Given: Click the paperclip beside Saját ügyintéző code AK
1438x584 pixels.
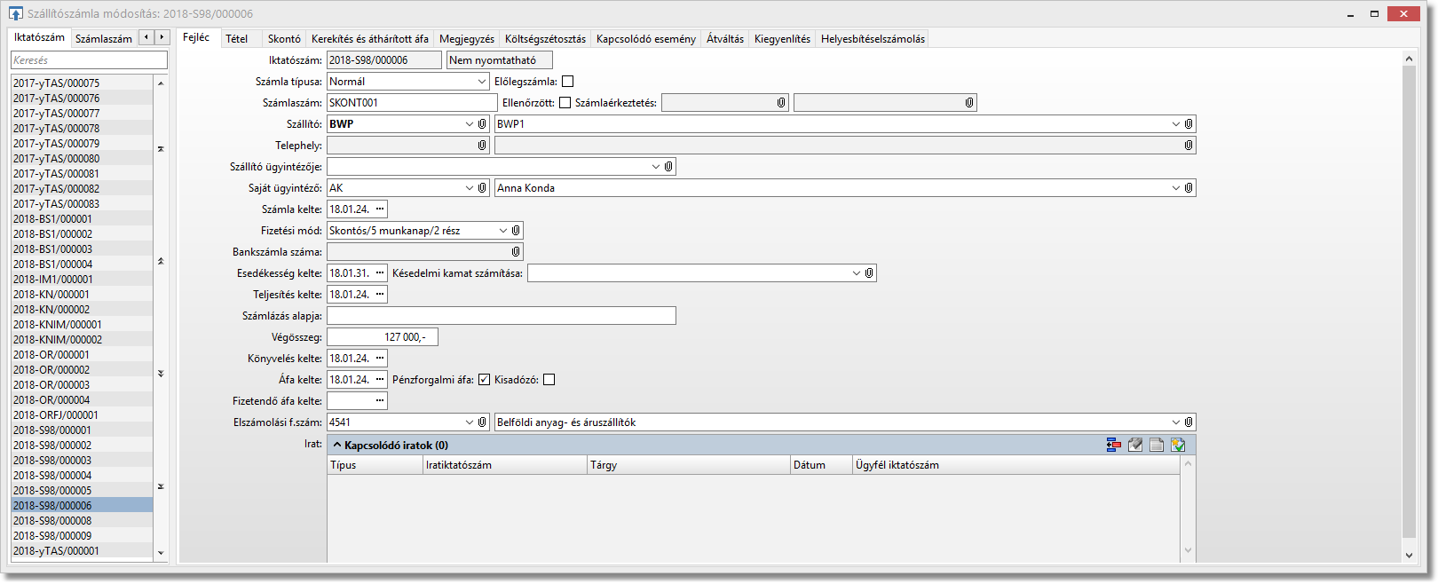Looking at the screenshot, I should [483, 188].
